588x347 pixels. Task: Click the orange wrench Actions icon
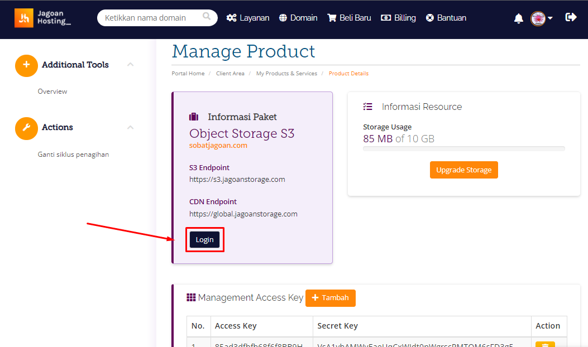point(26,128)
